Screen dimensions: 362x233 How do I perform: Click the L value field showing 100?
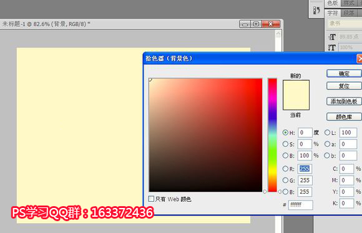[348, 132]
